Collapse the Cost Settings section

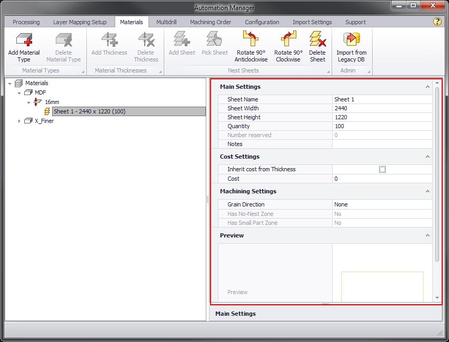pyautogui.click(x=427, y=157)
